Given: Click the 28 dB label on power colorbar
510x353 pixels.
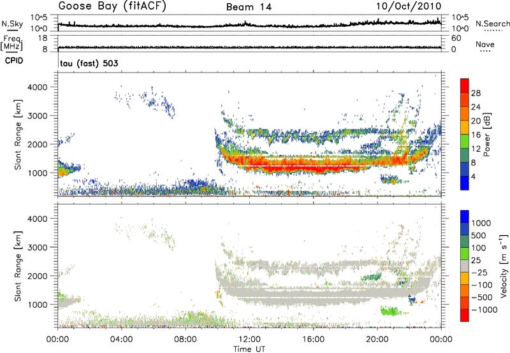Looking at the screenshot, I should [476, 93].
